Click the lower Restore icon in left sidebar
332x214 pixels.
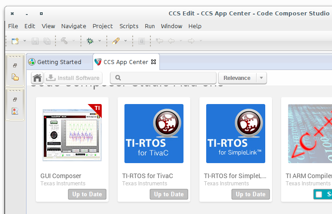tap(15, 100)
